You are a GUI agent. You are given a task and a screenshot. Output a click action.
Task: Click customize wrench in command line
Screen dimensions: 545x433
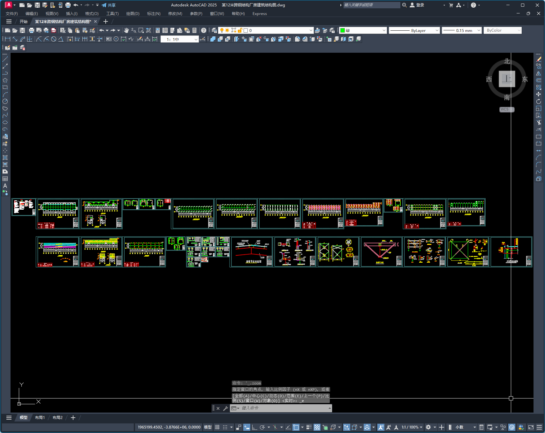click(225, 408)
